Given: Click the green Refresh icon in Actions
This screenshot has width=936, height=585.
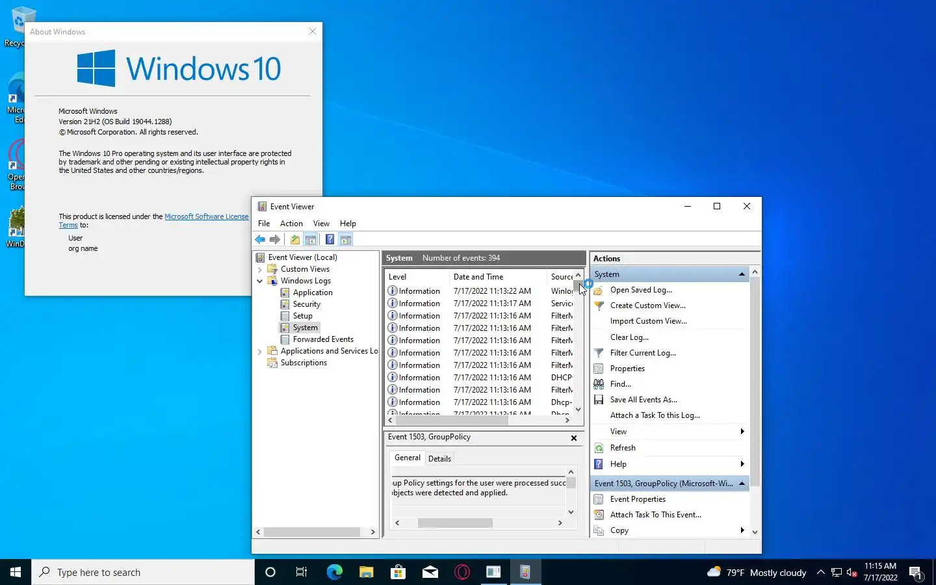Looking at the screenshot, I should click(599, 448).
